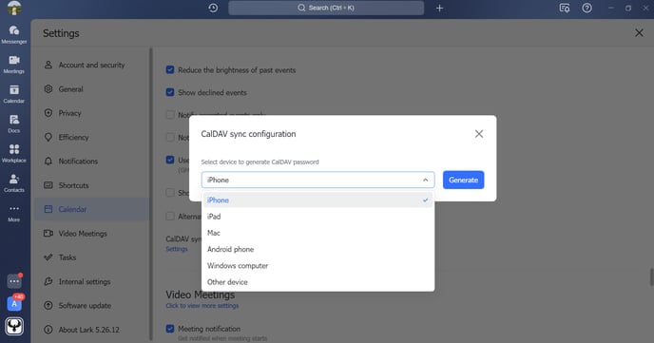Open Software update settings
The height and width of the screenshot is (343, 654).
coord(92,306)
